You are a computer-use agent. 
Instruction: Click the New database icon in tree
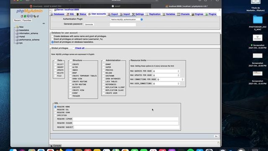point(18,27)
